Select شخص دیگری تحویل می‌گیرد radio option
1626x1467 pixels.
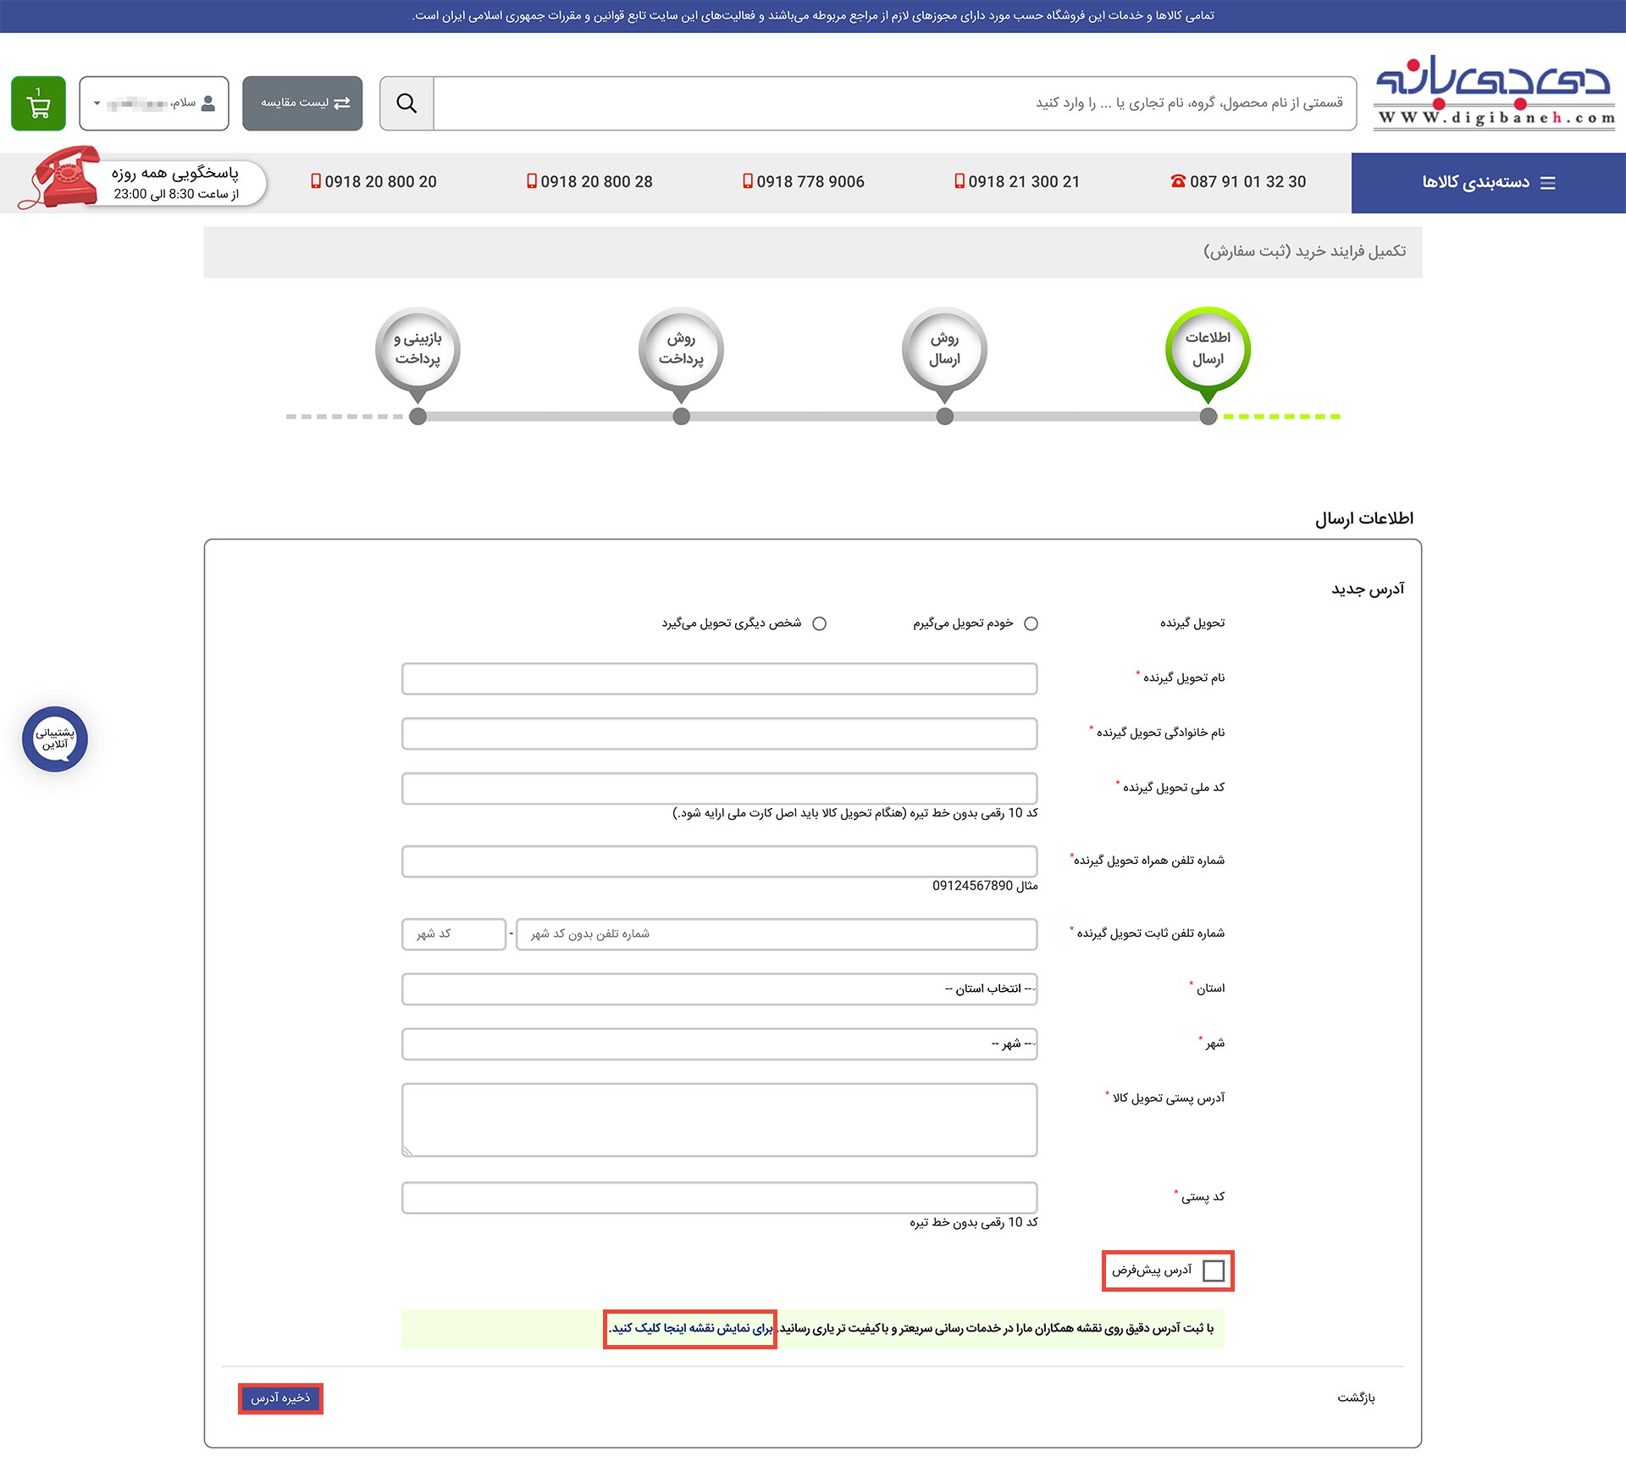819,623
